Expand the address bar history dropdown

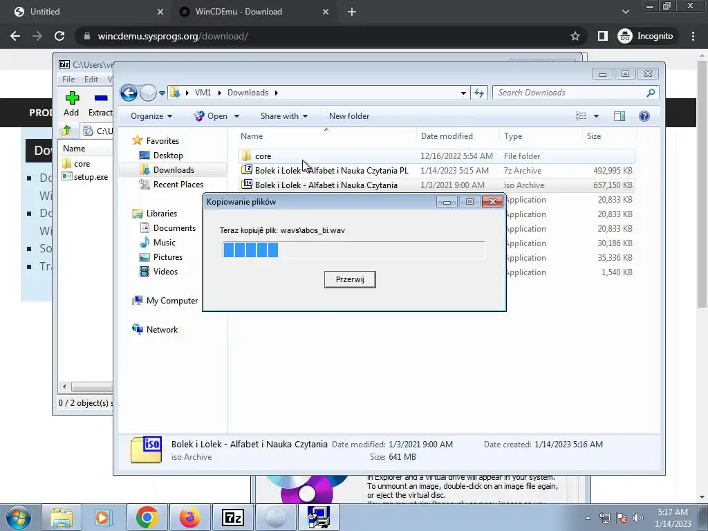click(463, 93)
